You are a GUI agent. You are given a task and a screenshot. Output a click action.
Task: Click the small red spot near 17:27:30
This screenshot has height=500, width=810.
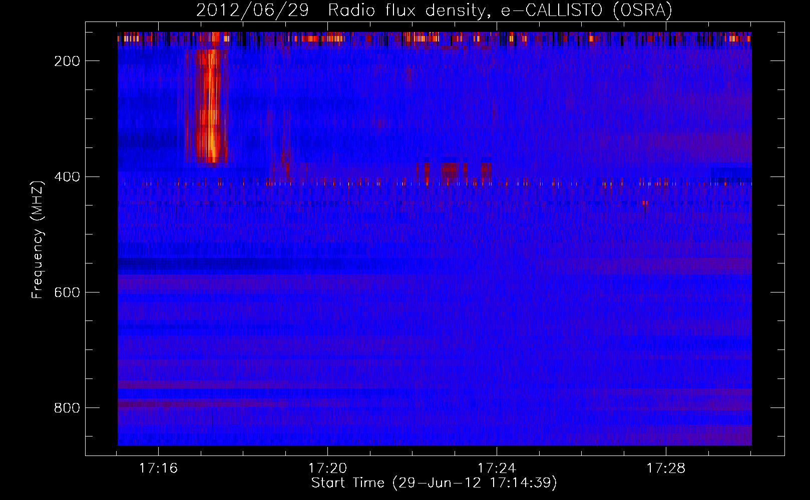645,203
